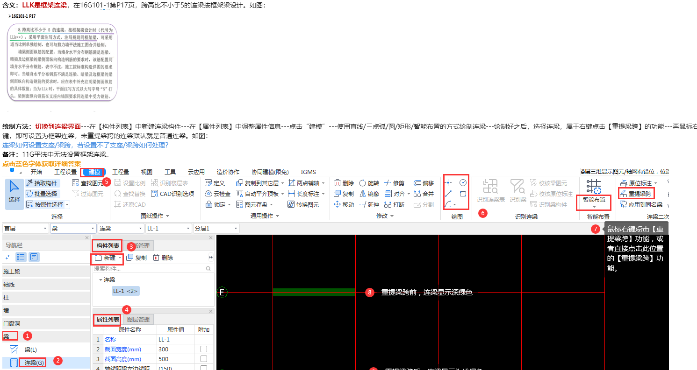Open the 开始 ribbon tab

[36, 172]
